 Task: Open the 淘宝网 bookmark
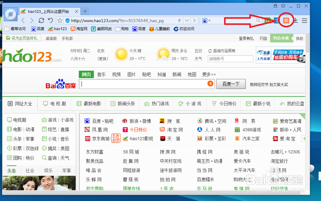point(79,29)
